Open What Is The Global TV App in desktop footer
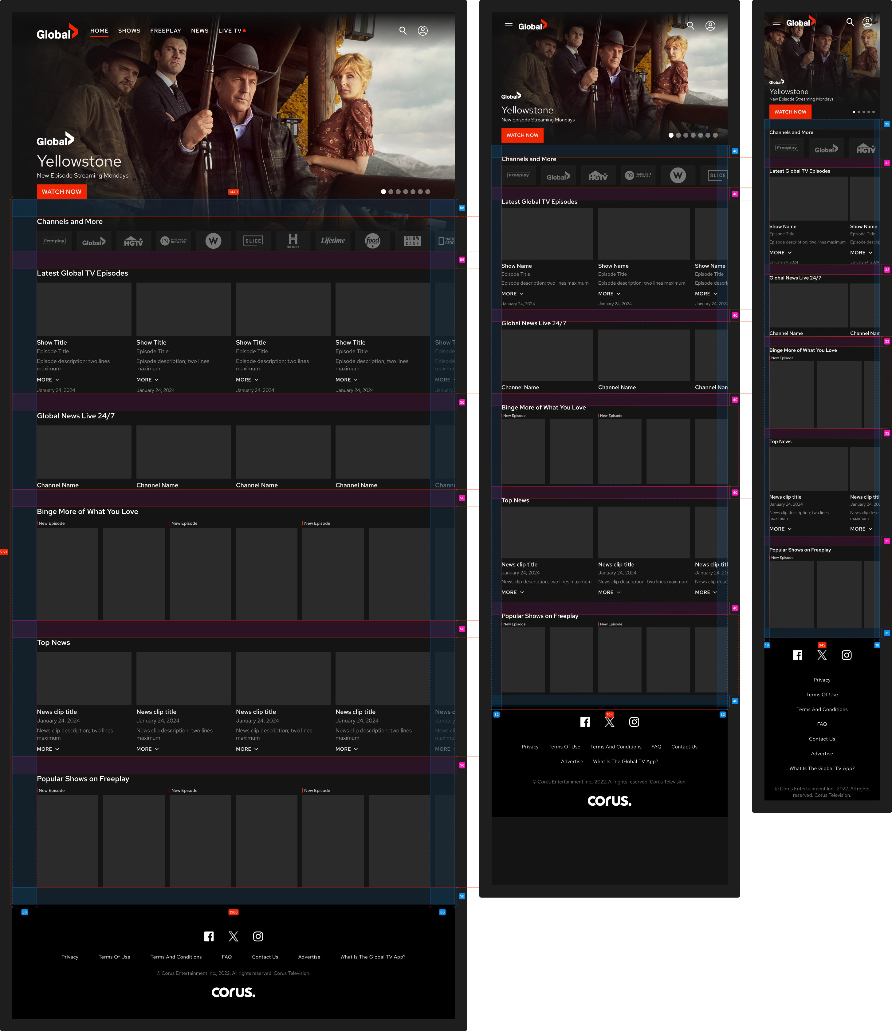The height and width of the screenshot is (1031, 892). (373, 957)
